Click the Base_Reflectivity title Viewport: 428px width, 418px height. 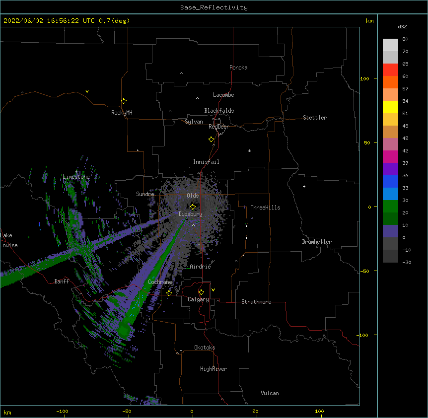click(x=214, y=7)
